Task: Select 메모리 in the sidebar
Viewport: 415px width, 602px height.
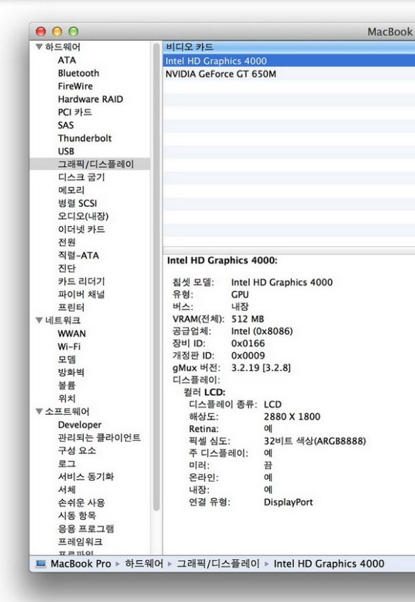Action: [71, 190]
